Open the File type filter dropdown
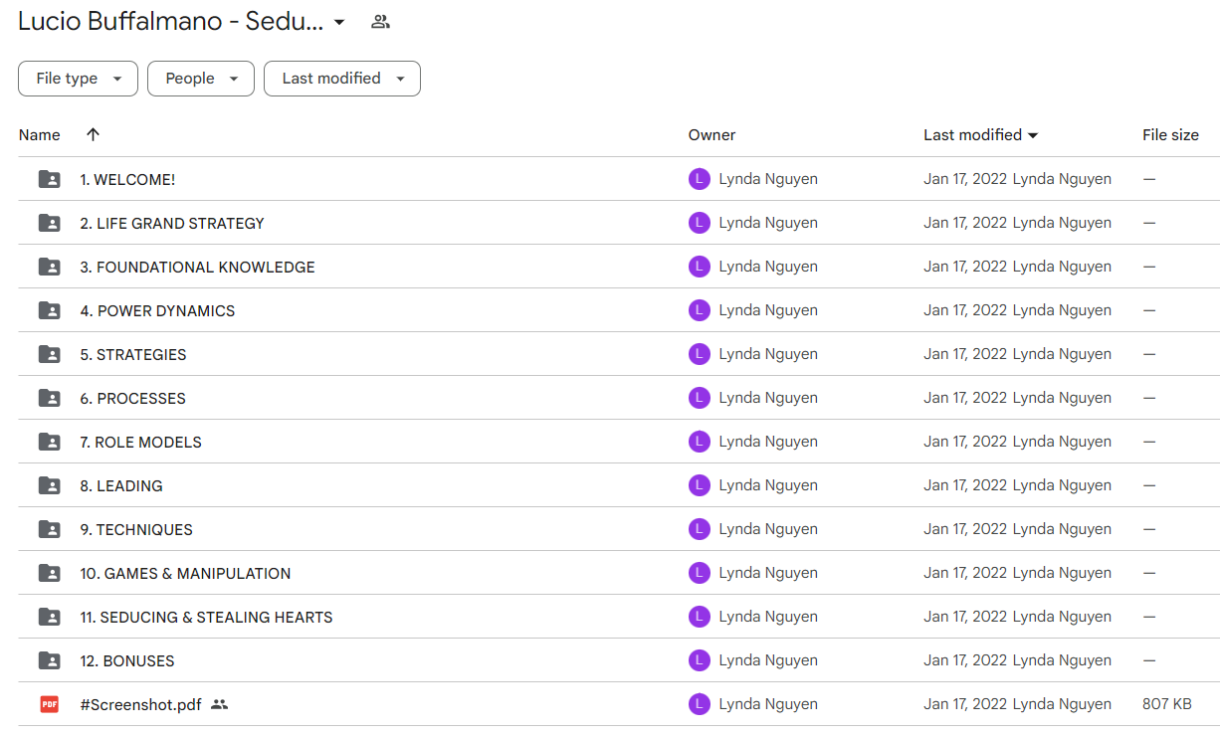1220x737 pixels. coord(78,79)
